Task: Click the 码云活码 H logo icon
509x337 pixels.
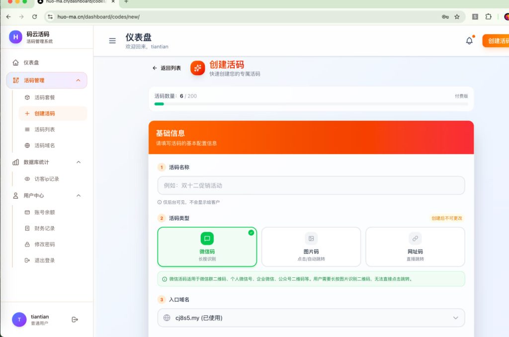Action: [x=16, y=37]
